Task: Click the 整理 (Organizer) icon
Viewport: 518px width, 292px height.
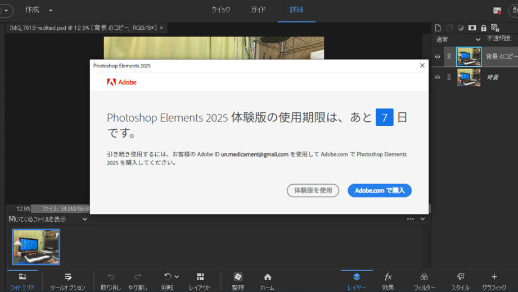Action: pyautogui.click(x=238, y=281)
